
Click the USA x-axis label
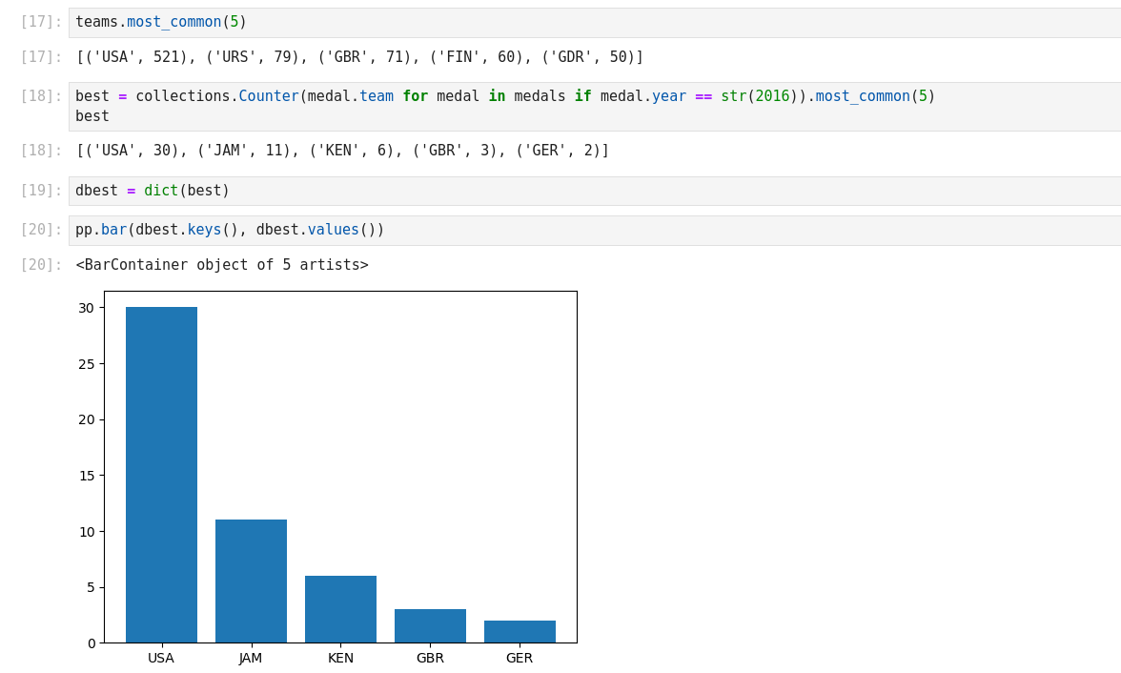[x=161, y=658]
